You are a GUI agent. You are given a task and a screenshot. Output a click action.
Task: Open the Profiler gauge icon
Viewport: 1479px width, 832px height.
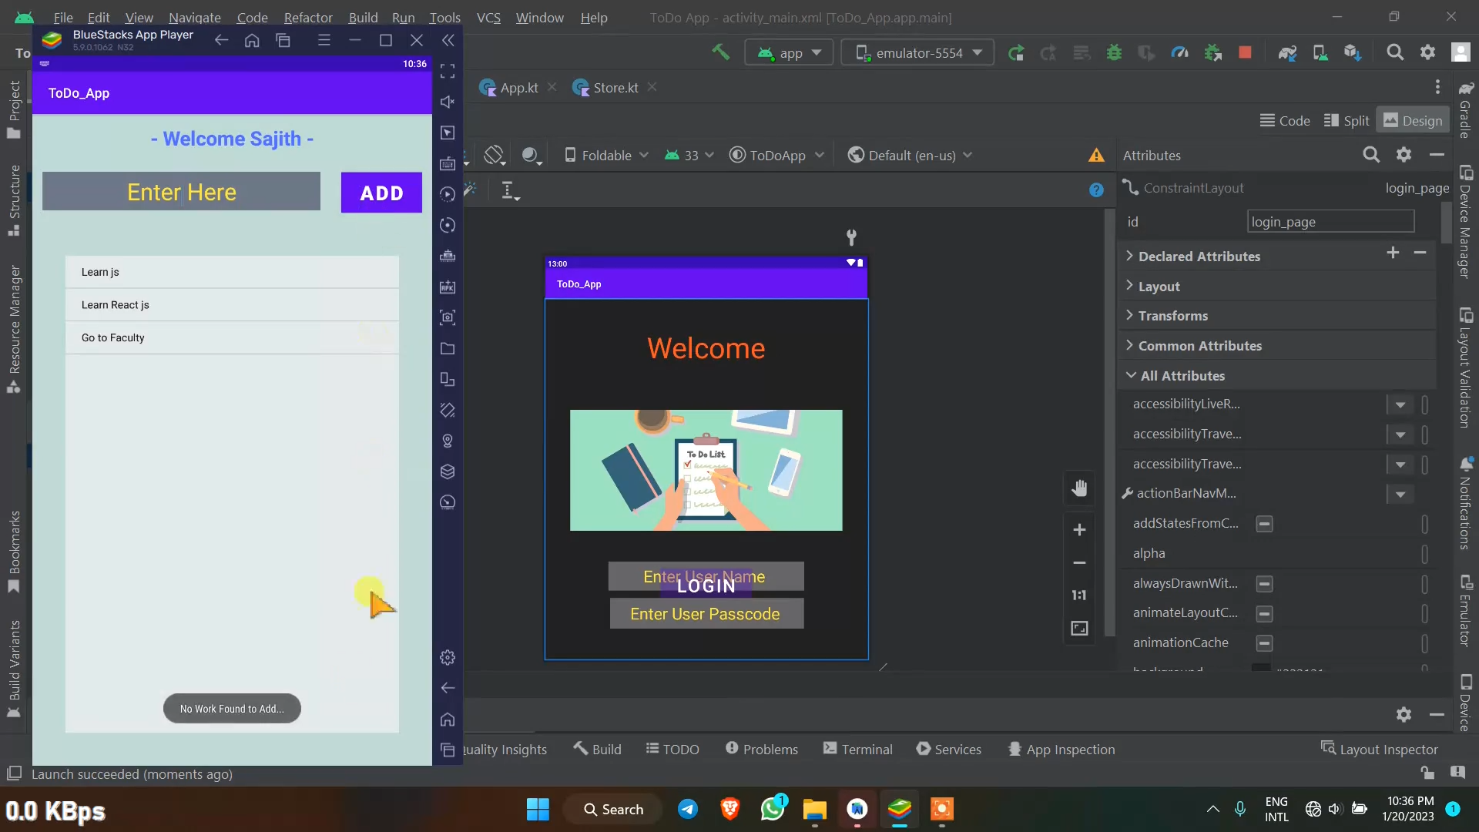pos(1179,52)
